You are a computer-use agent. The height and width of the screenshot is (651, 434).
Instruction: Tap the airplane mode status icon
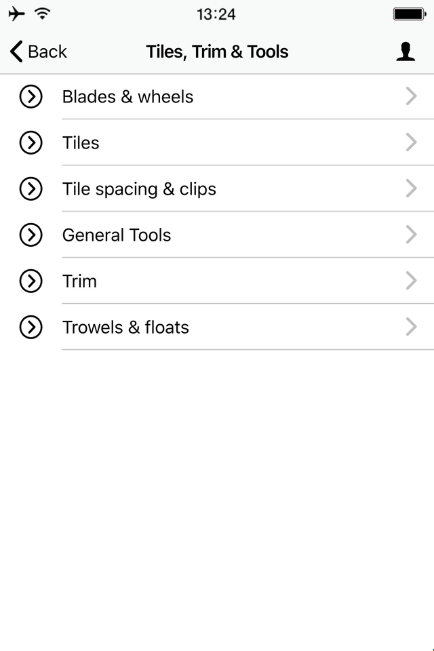[16, 14]
